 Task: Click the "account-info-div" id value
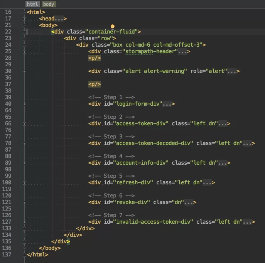(x=141, y=163)
